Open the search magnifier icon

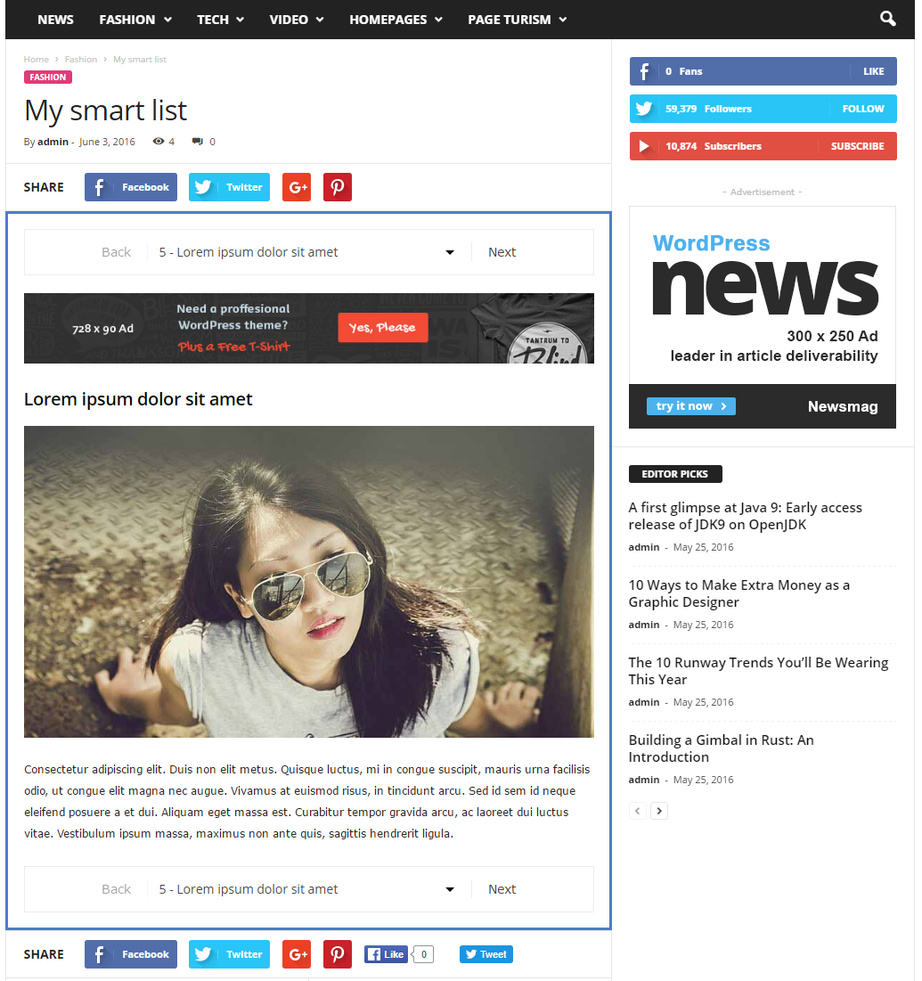887,19
